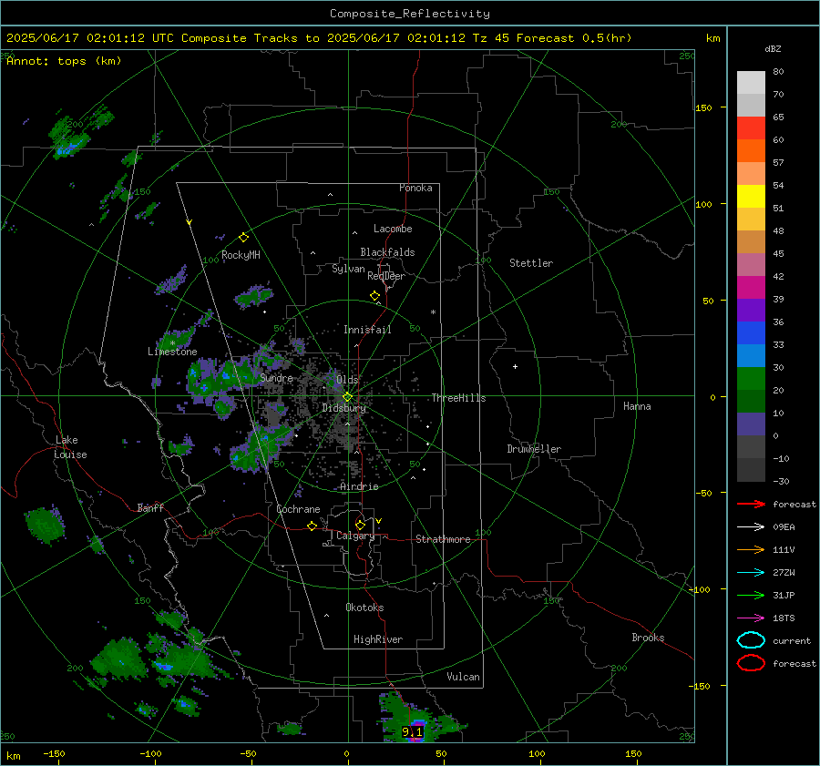The height and width of the screenshot is (766, 820).
Task: Click the red forecast ellipse legend icon
Action: (x=751, y=663)
